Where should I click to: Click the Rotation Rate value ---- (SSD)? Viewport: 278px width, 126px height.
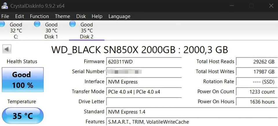click(x=257, y=82)
